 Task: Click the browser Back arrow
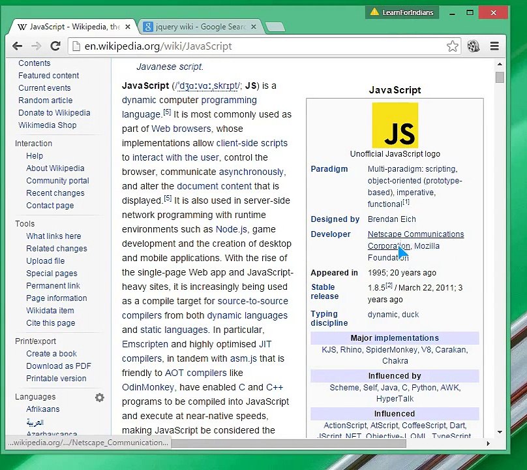[17, 46]
